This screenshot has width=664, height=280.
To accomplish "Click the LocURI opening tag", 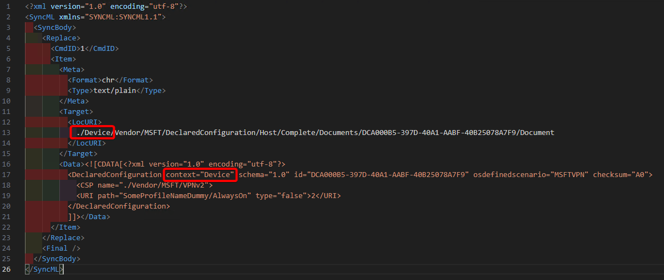I will [x=85, y=122].
